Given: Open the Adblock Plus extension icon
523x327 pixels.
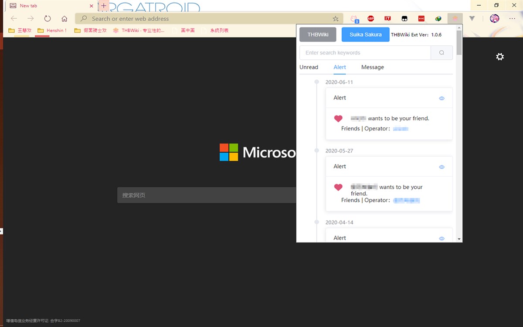Looking at the screenshot, I should (370, 19).
